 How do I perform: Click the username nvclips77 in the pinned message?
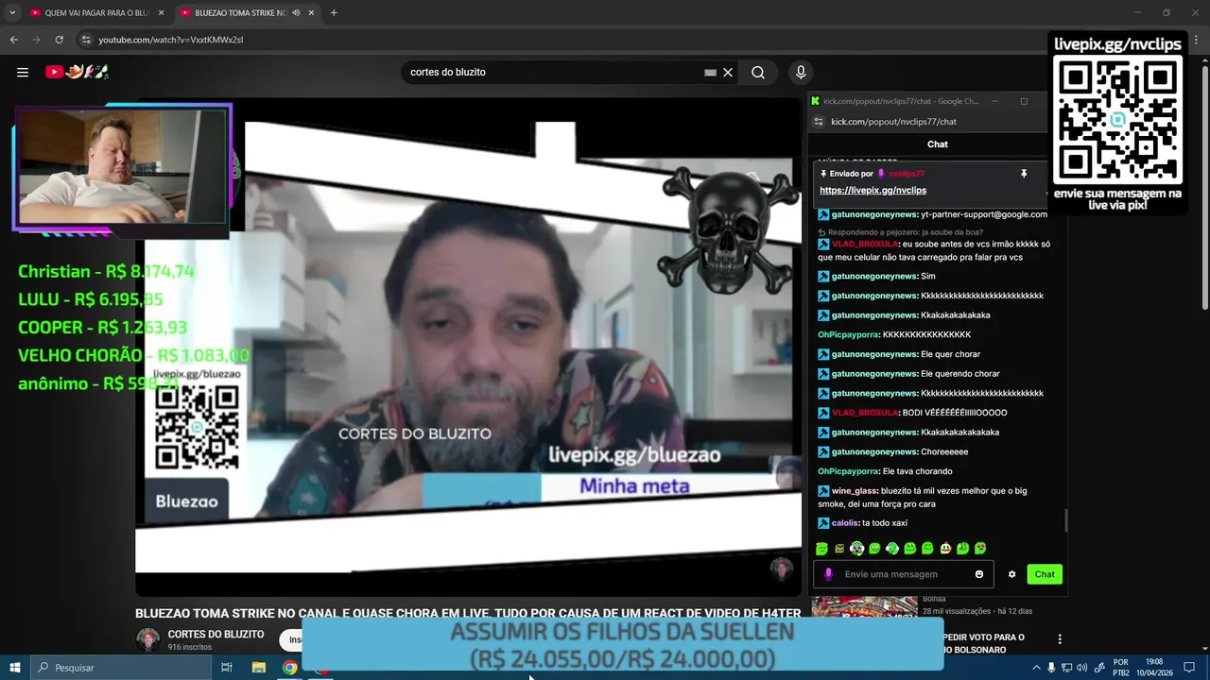[907, 174]
